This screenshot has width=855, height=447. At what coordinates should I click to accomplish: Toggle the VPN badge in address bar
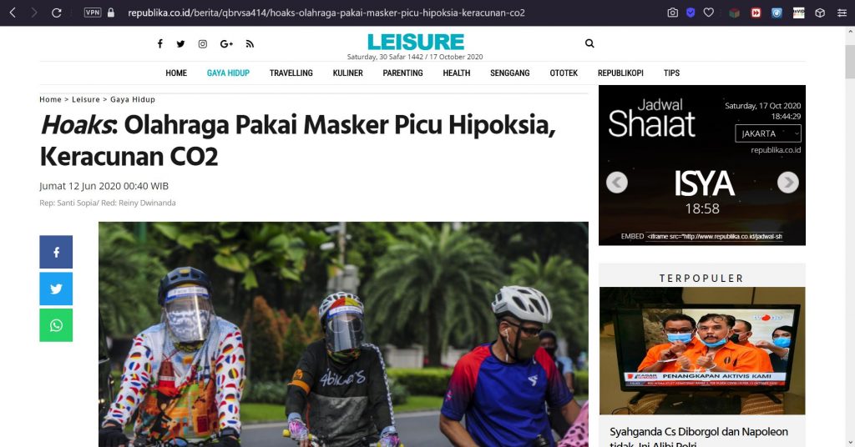tap(92, 13)
